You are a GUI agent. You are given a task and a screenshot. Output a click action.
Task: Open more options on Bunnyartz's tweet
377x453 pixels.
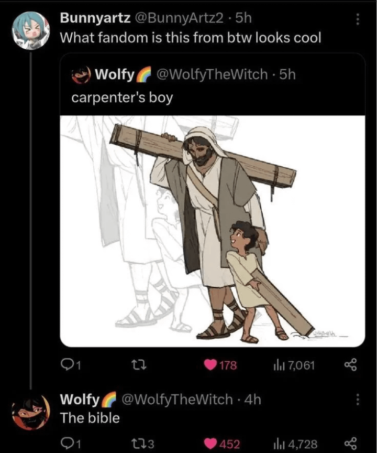(x=358, y=19)
